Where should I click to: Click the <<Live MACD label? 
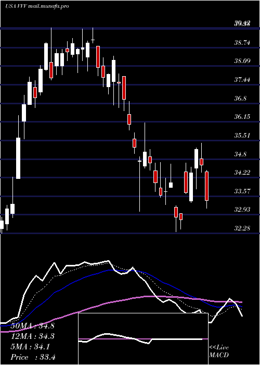(x=219, y=351)
